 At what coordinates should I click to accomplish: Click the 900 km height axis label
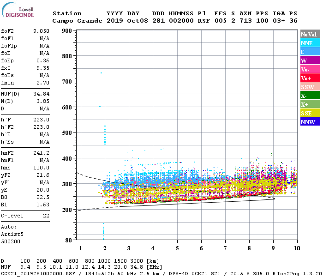67,31
